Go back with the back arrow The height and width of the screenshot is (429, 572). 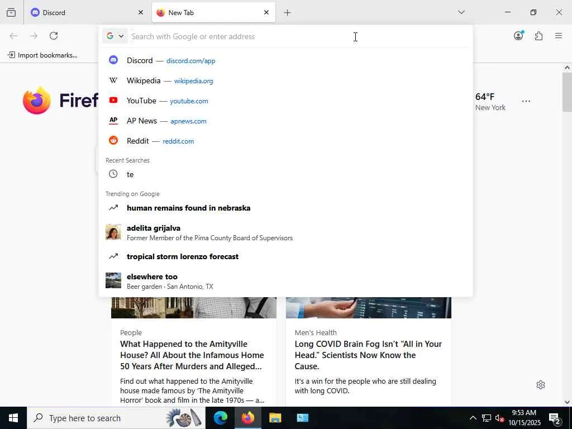pyautogui.click(x=13, y=36)
